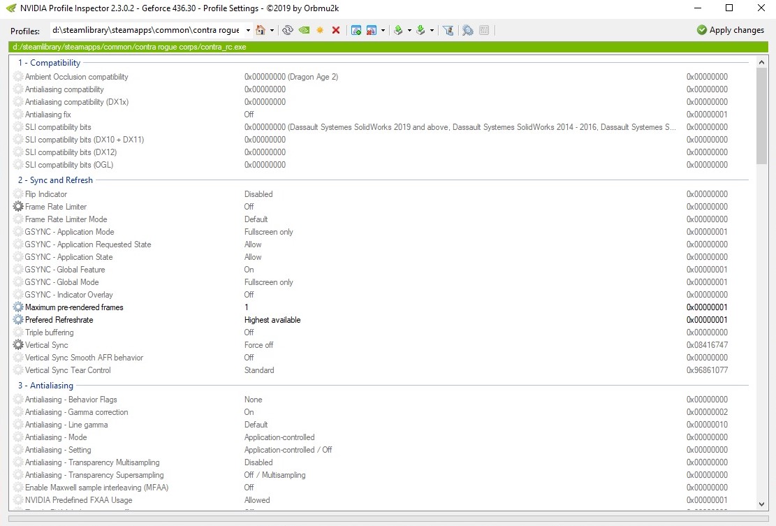
Task: Click the home profile icon
Action: click(261, 30)
